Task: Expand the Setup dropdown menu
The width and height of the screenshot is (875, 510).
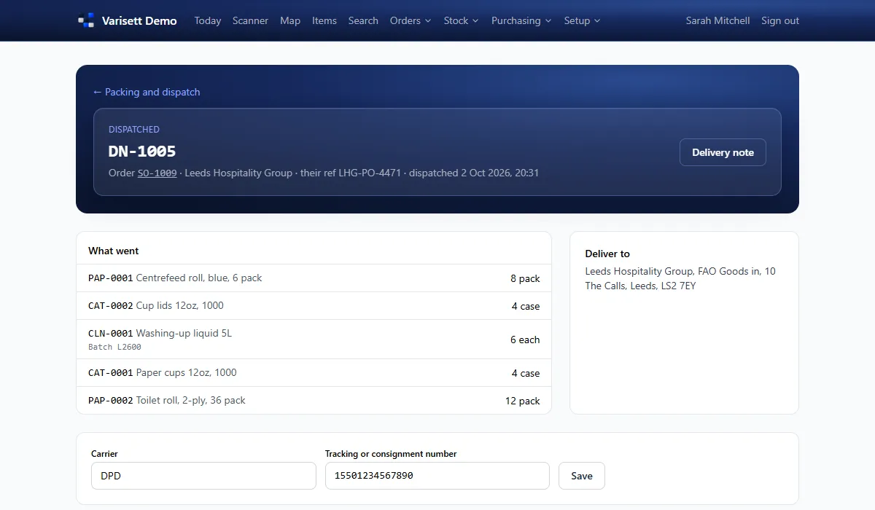Action: [x=582, y=20]
